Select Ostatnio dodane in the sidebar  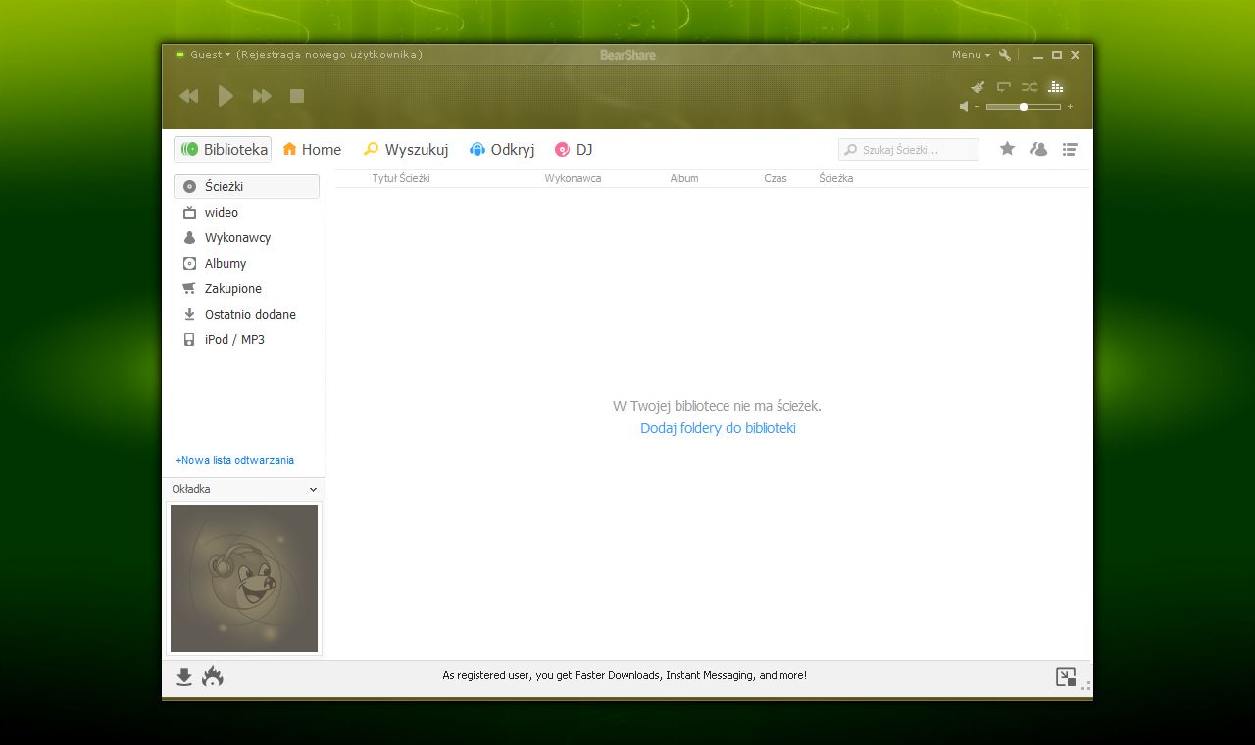[246, 314]
